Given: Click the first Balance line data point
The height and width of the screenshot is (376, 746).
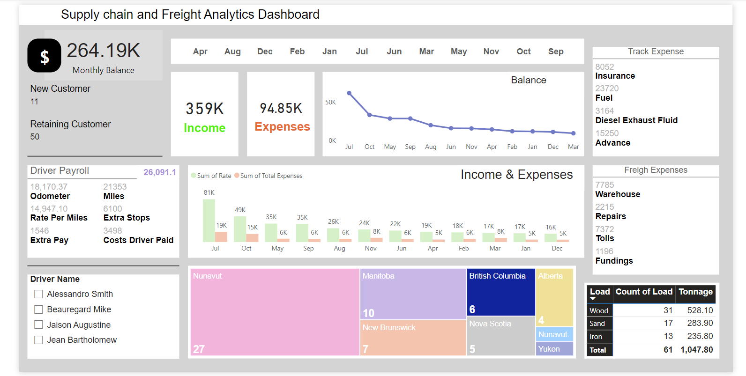Looking at the screenshot, I should coord(349,93).
